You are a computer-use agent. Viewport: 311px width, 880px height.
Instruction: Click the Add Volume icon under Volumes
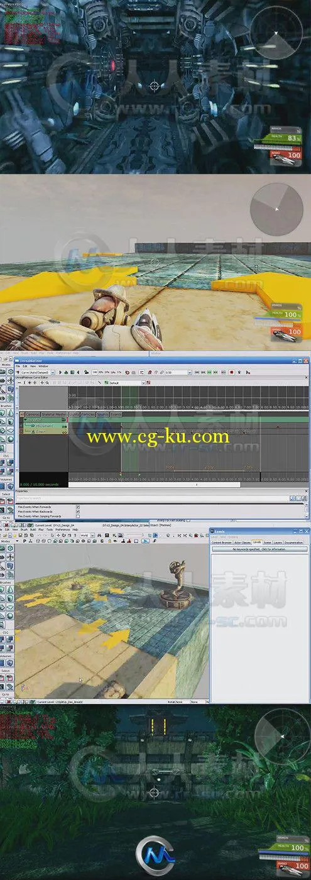coord(10,663)
